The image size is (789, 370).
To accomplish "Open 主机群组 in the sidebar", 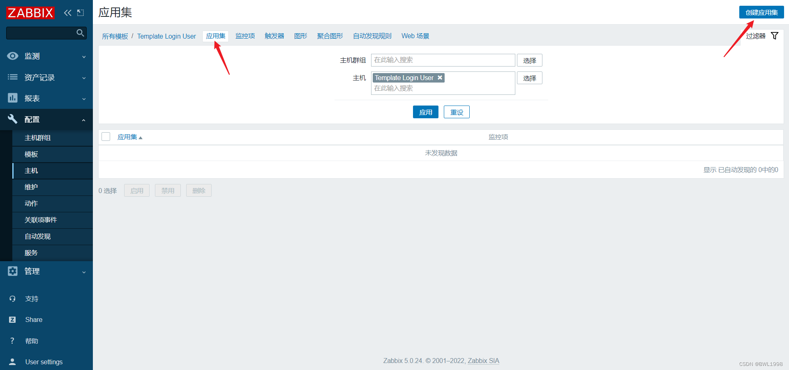I will click(x=53, y=138).
